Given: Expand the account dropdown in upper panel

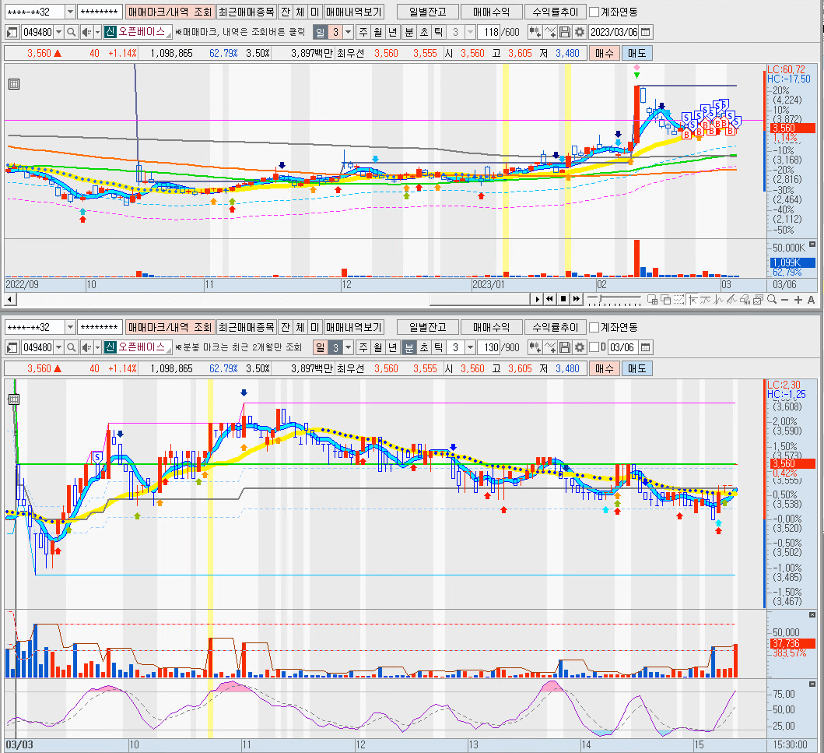Looking at the screenshot, I should (71, 12).
